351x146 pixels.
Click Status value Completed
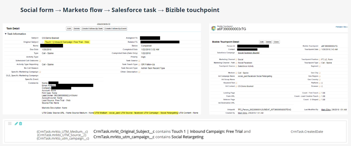click(x=146, y=46)
